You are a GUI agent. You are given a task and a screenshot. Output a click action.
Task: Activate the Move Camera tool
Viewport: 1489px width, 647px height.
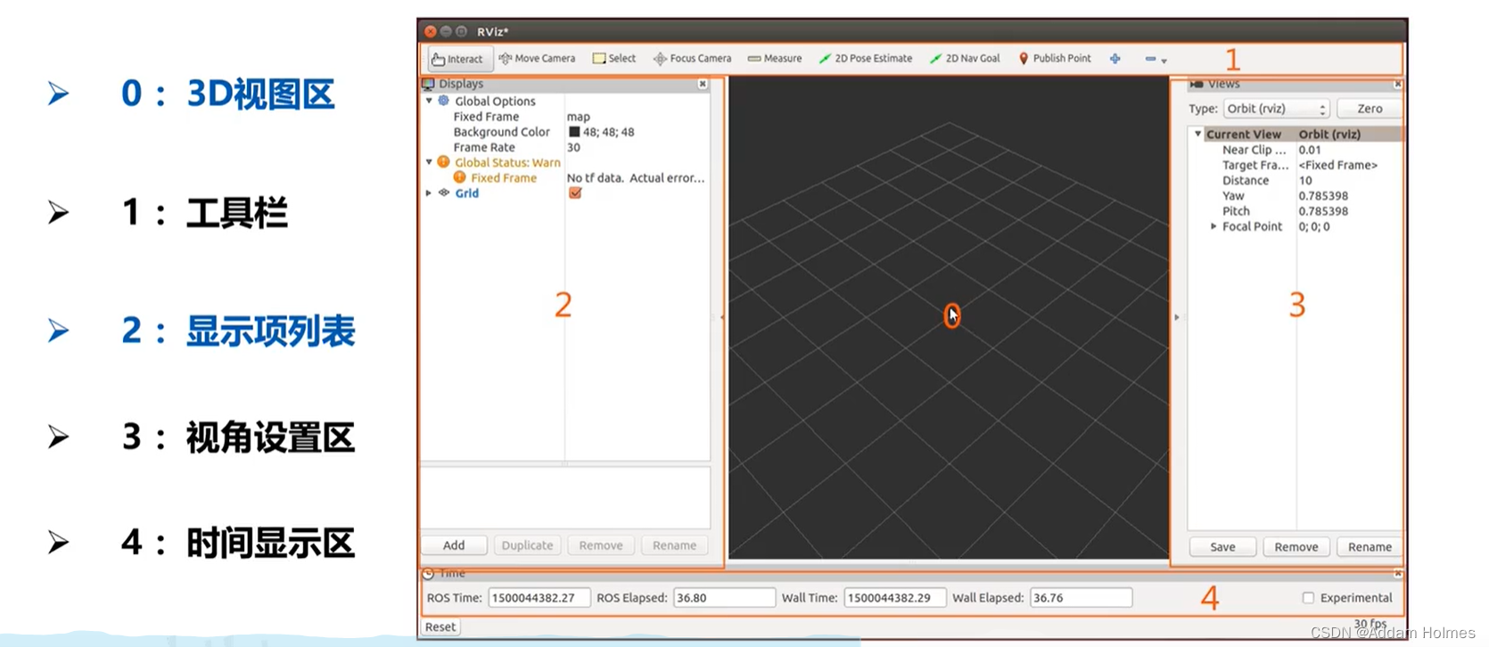(x=537, y=59)
